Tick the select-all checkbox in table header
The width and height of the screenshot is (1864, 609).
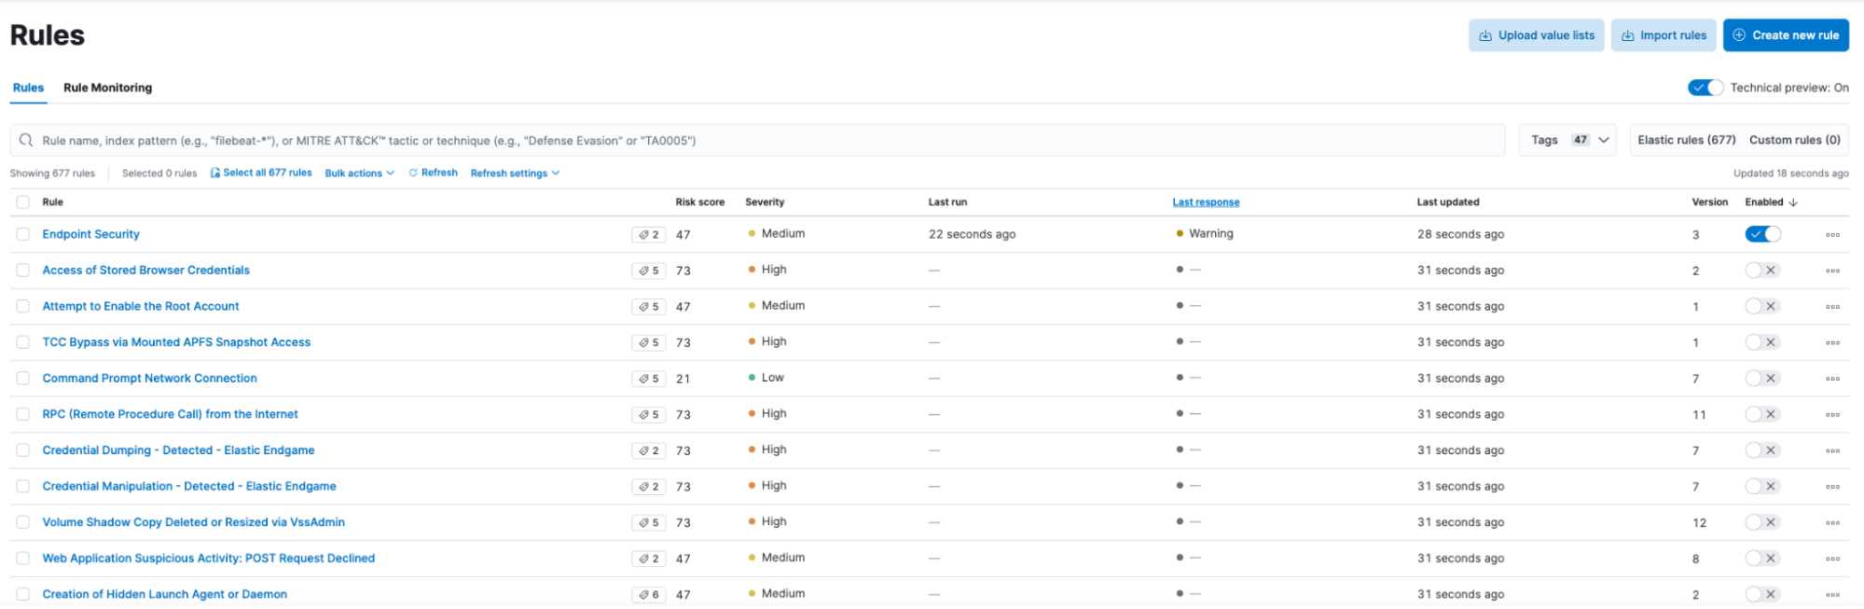(23, 202)
